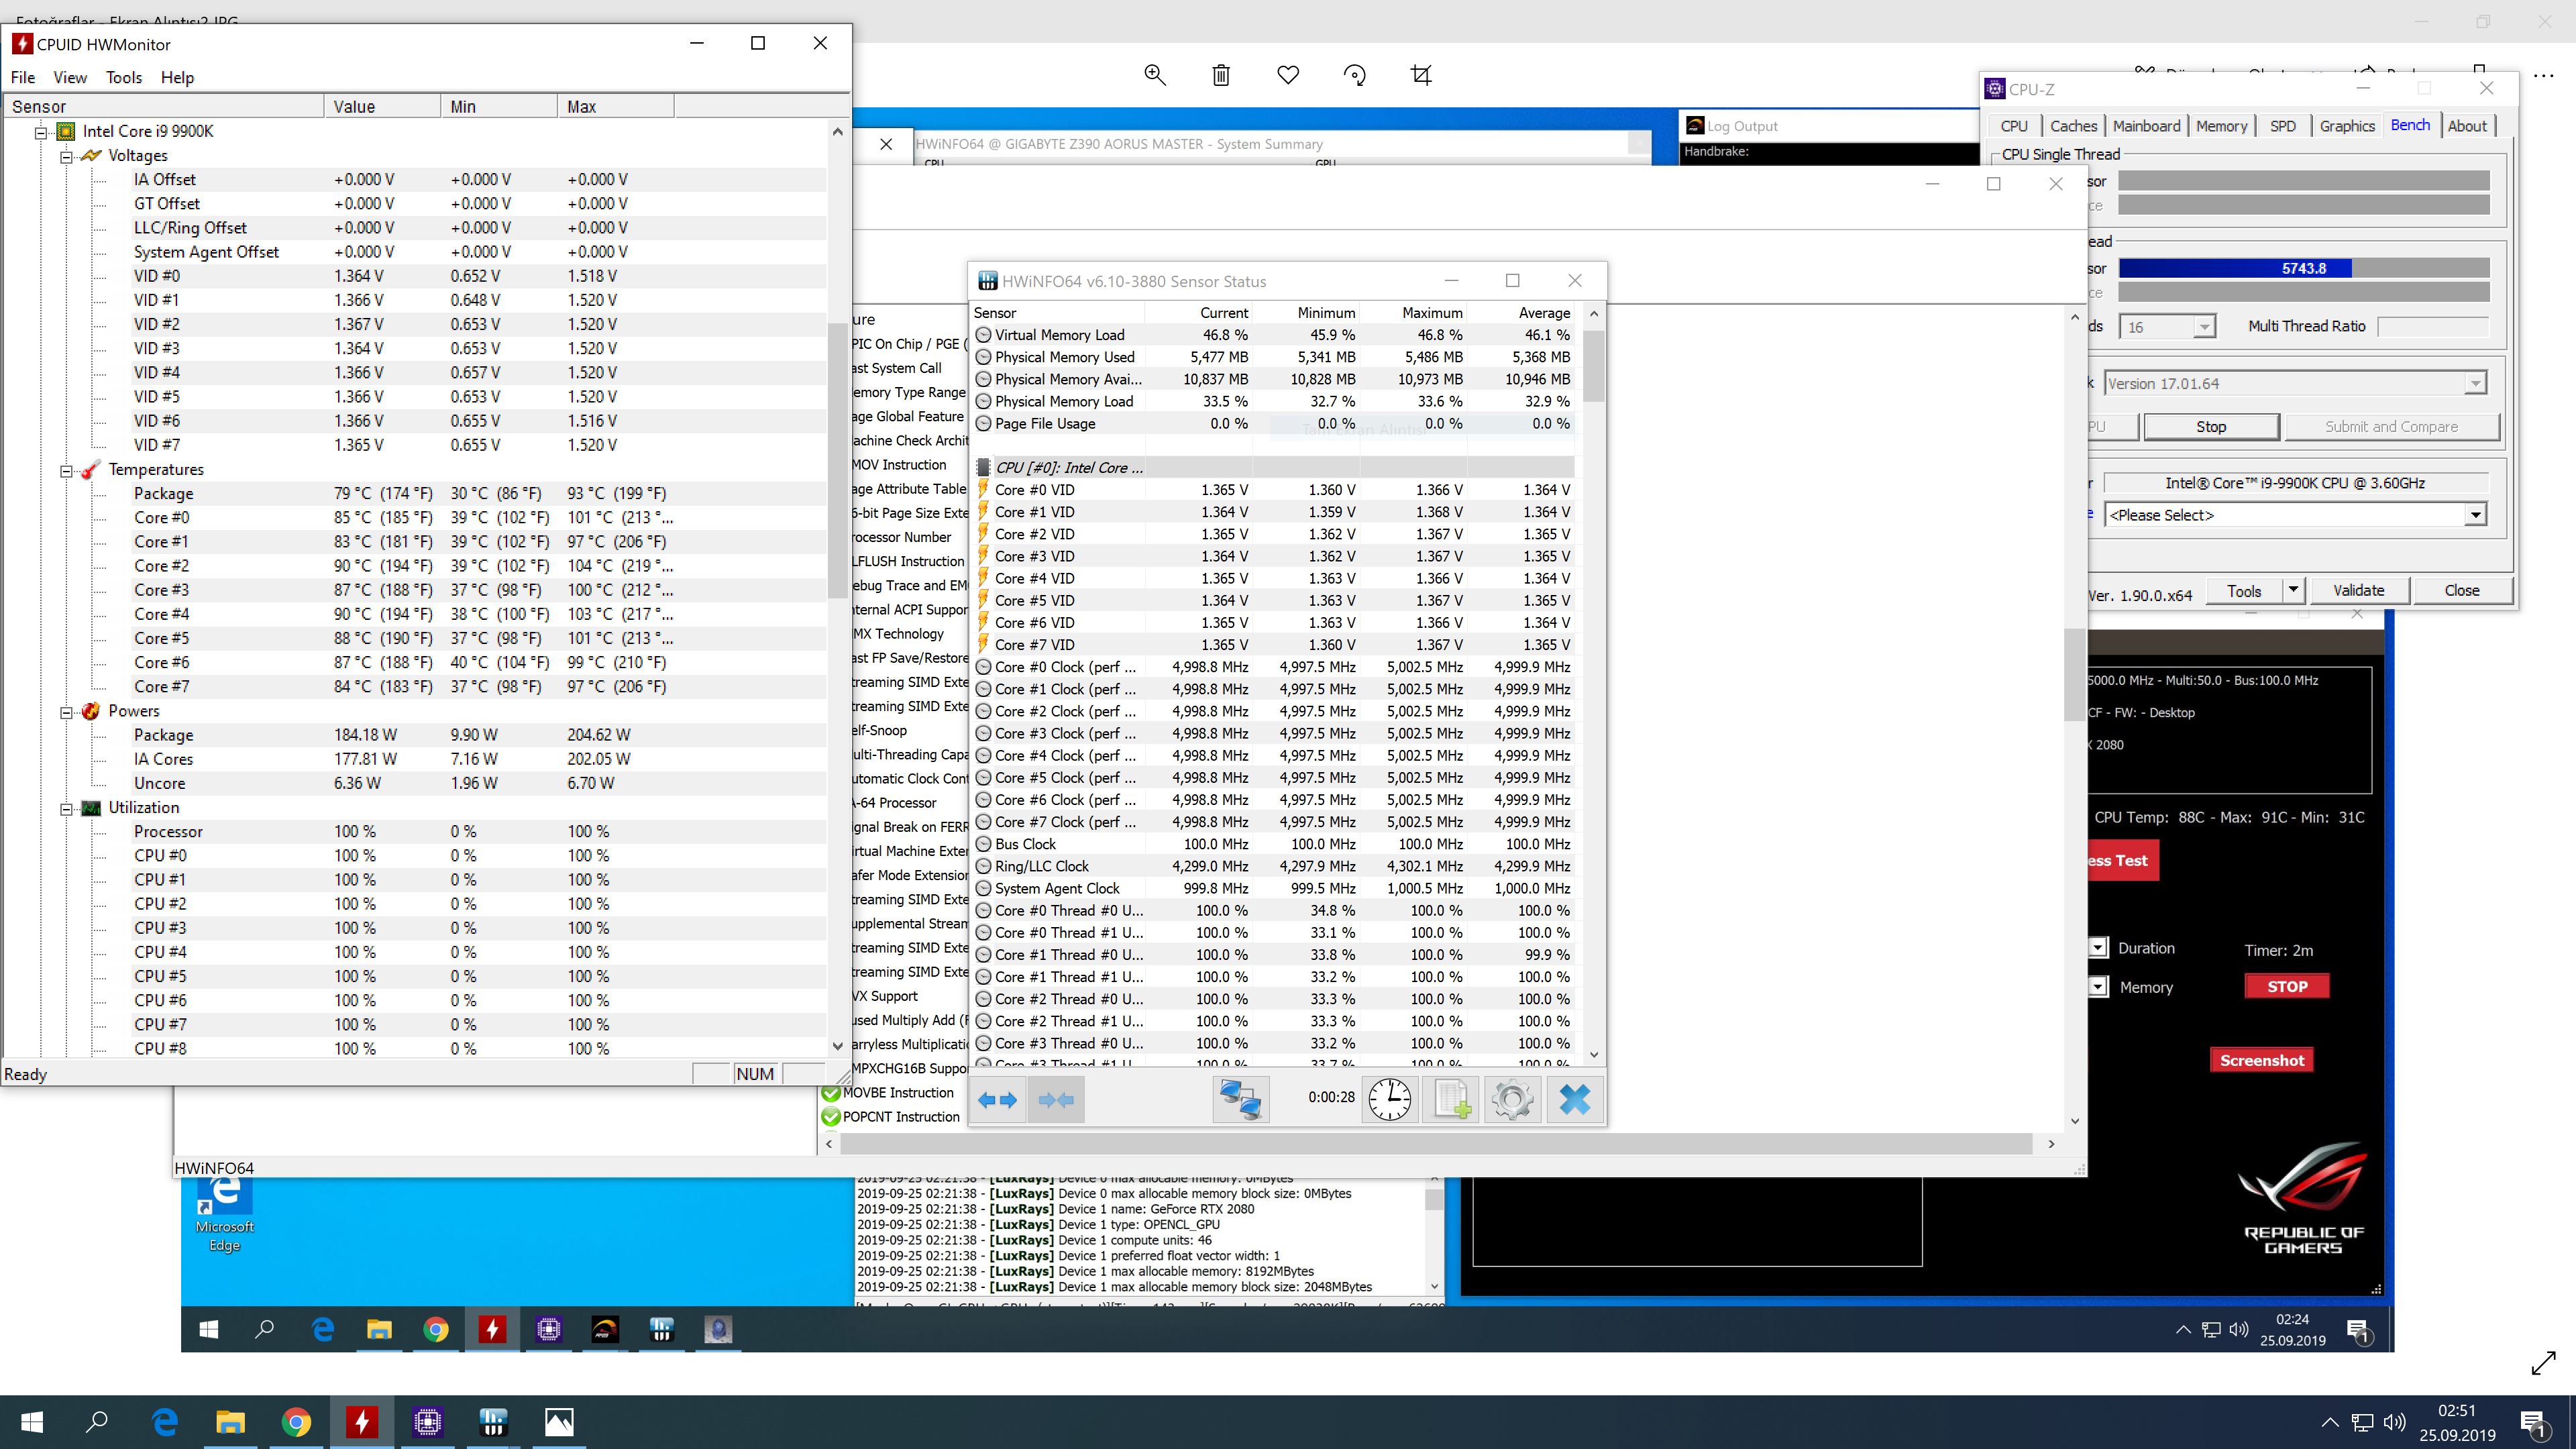Click the CPU-Z Stop benchmark button

point(2210,427)
